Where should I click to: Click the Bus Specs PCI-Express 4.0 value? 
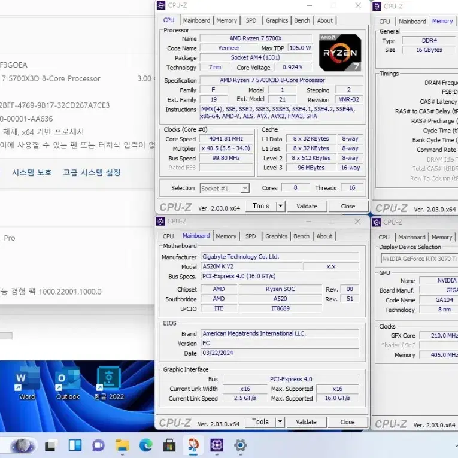[280, 276]
